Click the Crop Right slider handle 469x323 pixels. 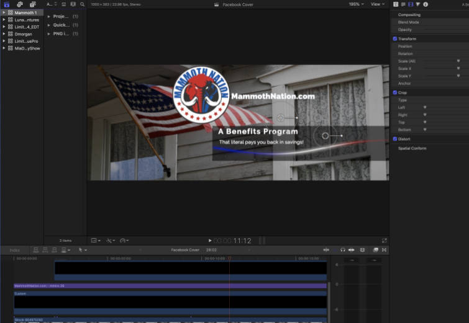(425, 115)
